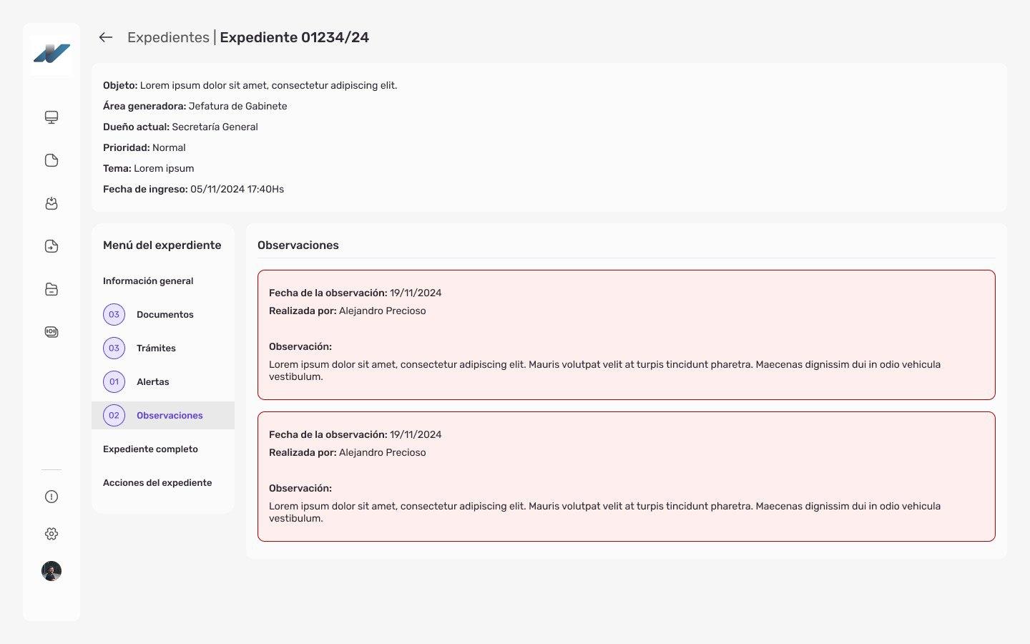Viewport: 1030px width, 644px height.
Task: Click the first observation card
Action: 626,334
